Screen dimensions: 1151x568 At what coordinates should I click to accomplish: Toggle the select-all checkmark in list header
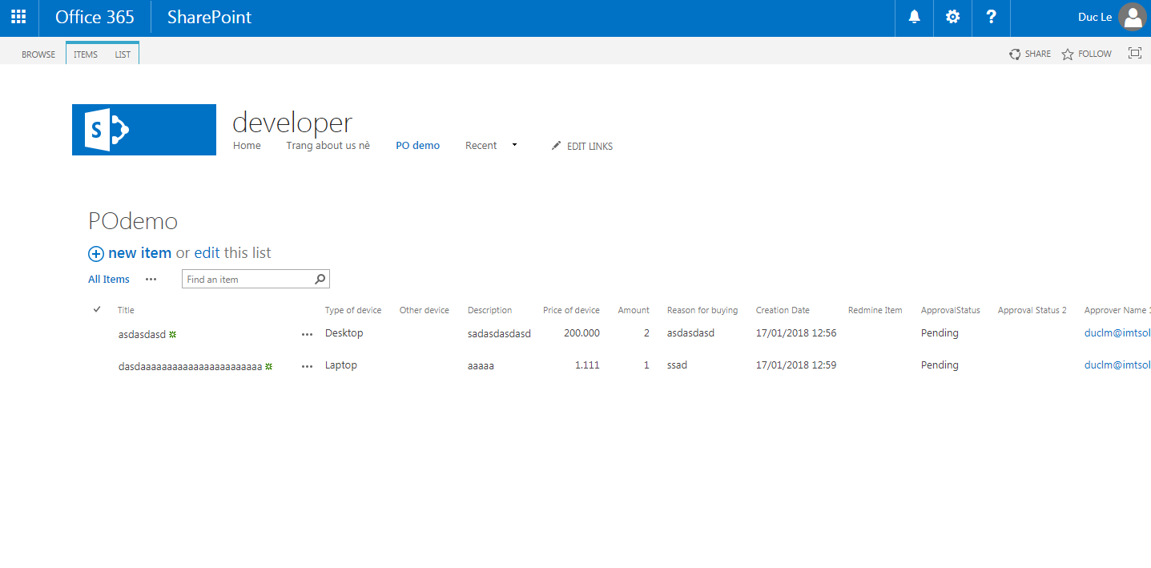pyautogui.click(x=97, y=310)
